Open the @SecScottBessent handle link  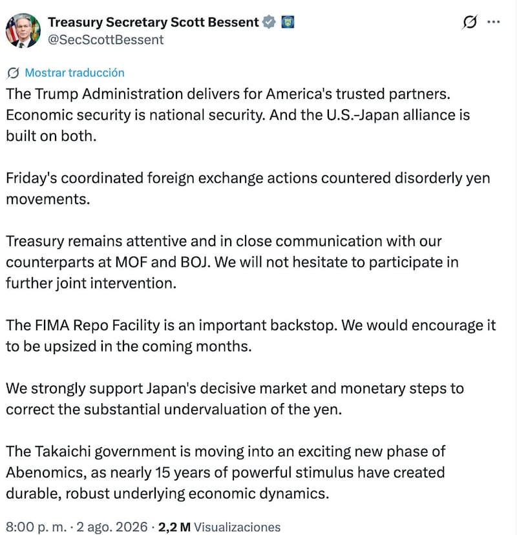[106, 40]
